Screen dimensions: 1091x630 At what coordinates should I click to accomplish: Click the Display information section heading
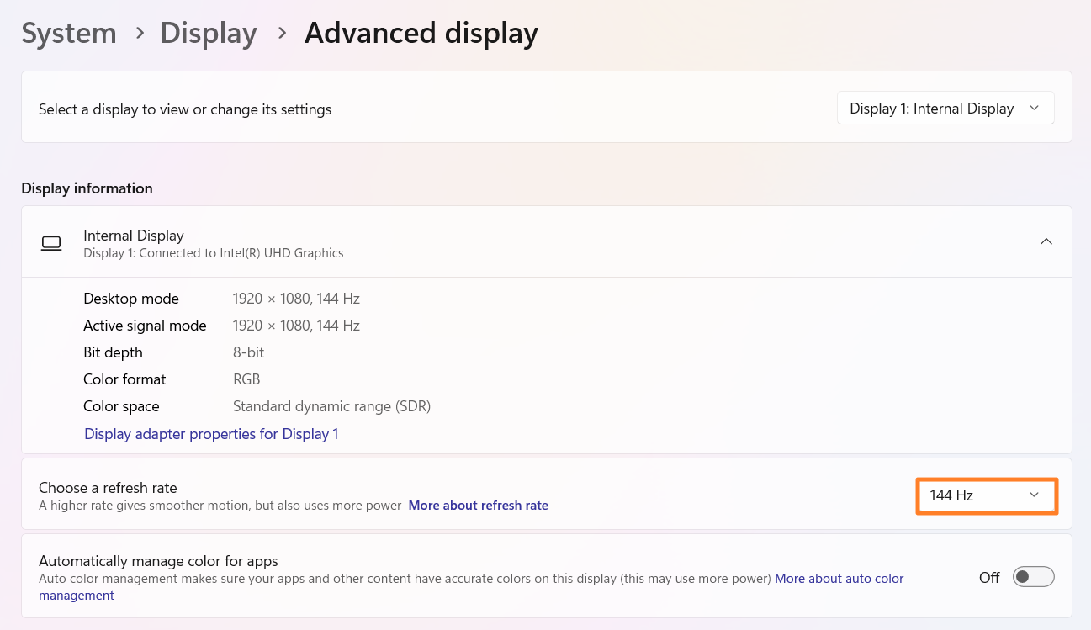87,188
